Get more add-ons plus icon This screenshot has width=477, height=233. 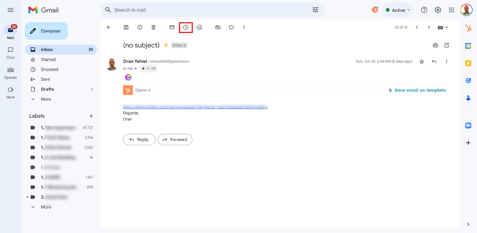click(x=468, y=143)
